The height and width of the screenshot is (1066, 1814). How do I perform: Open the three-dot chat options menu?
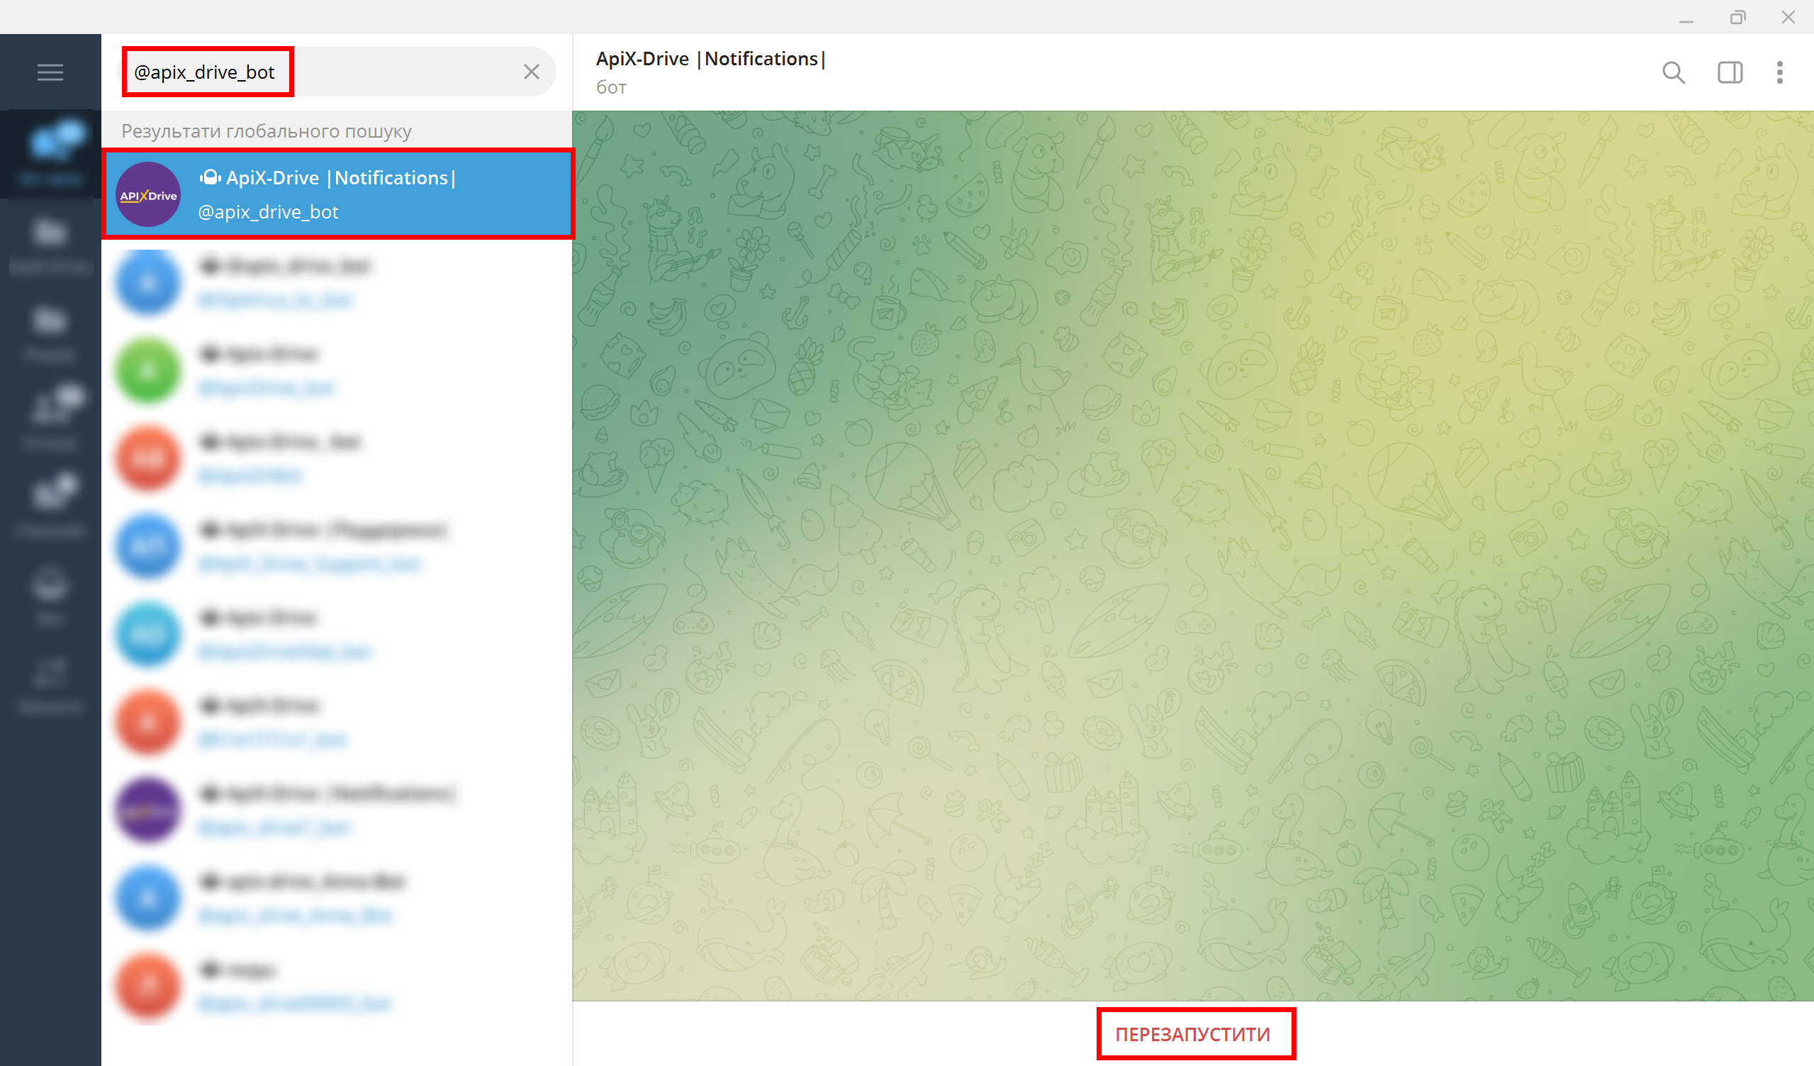point(1779,72)
